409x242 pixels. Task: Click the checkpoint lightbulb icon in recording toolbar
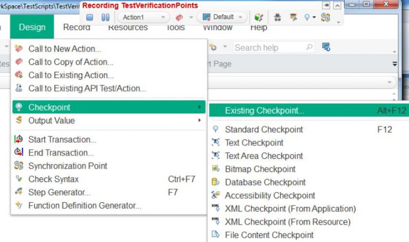[x=307, y=18]
